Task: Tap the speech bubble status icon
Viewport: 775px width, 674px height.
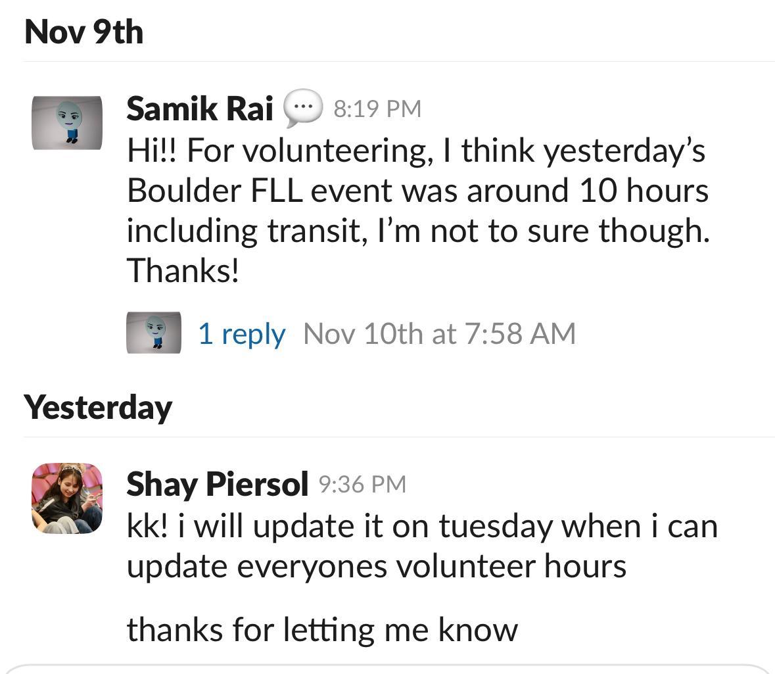Action: (303, 108)
